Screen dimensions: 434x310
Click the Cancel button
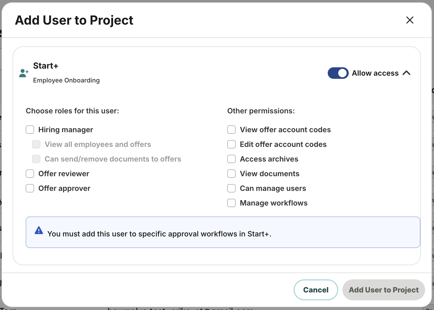click(316, 290)
